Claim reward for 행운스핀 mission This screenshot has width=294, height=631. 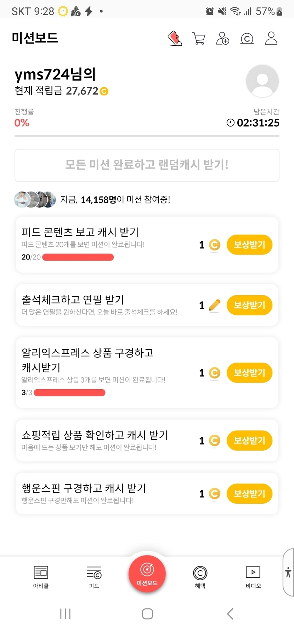pos(249,494)
